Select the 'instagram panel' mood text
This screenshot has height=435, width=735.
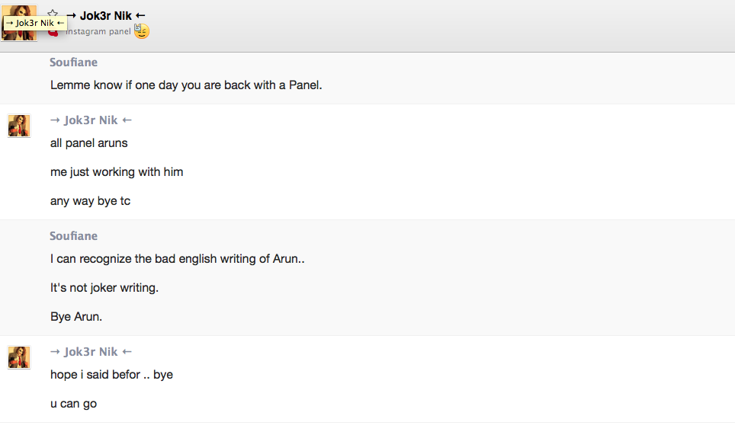point(98,31)
